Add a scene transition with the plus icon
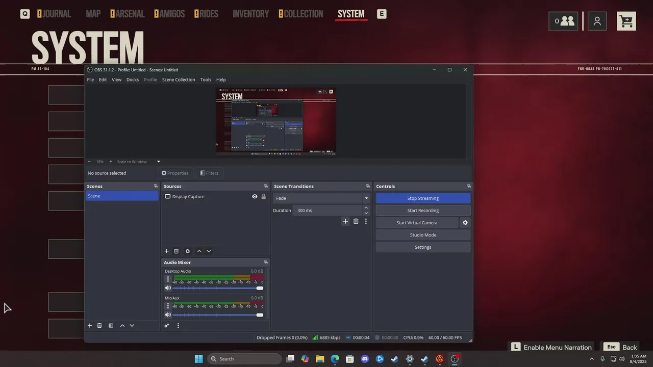Image resolution: width=653 pixels, height=367 pixels. [345, 221]
